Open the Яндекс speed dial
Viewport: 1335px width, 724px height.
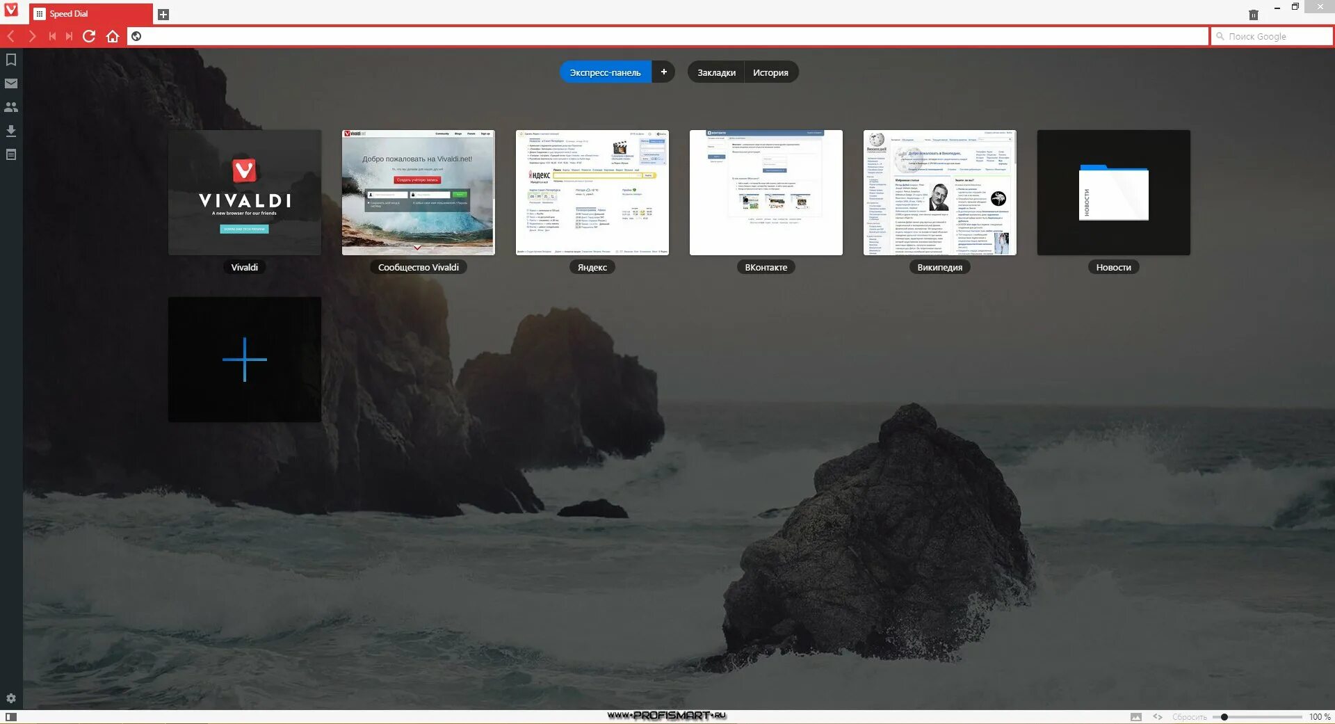click(592, 193)
